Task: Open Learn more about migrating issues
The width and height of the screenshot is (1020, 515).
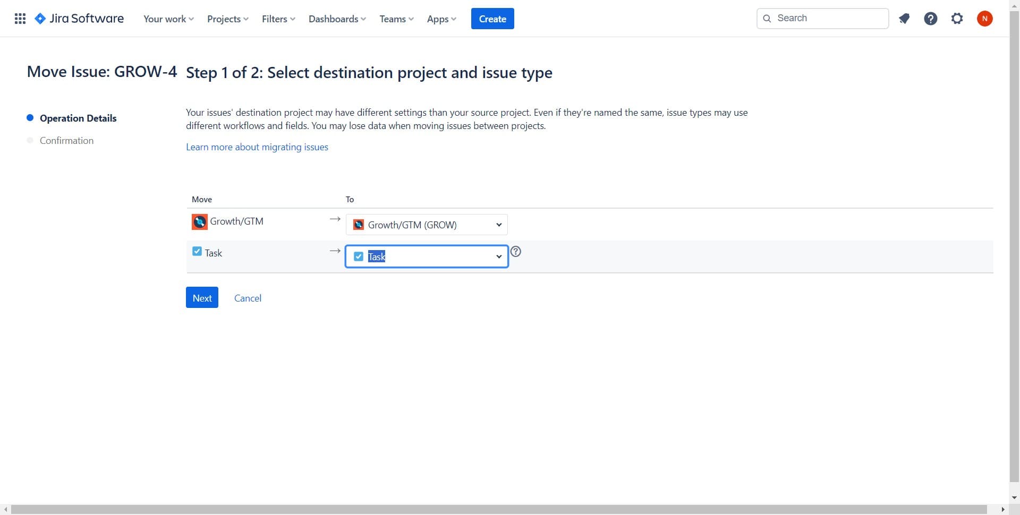Action: pos(257,147)
